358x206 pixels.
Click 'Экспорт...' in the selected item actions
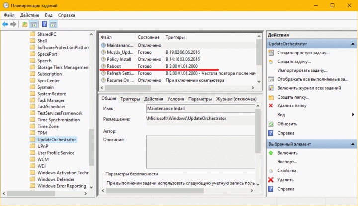[288, 162]
